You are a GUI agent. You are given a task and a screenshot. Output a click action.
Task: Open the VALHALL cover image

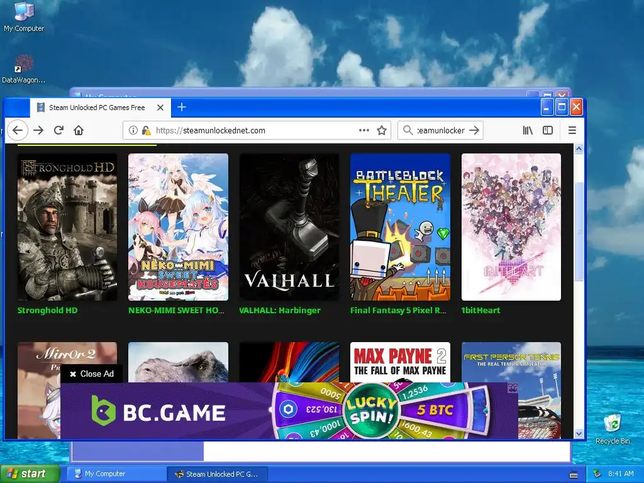click(289, 226)
